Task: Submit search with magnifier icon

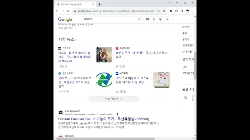Action: [168, 19]
